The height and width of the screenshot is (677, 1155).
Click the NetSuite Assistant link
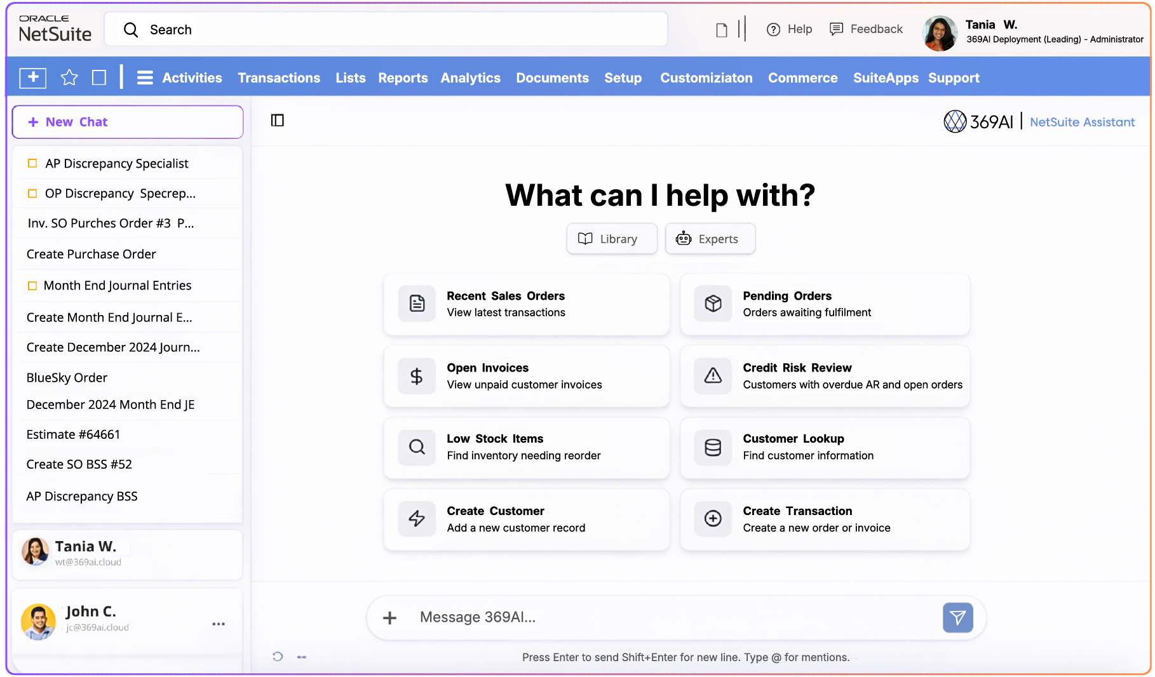click(1082, 122)
